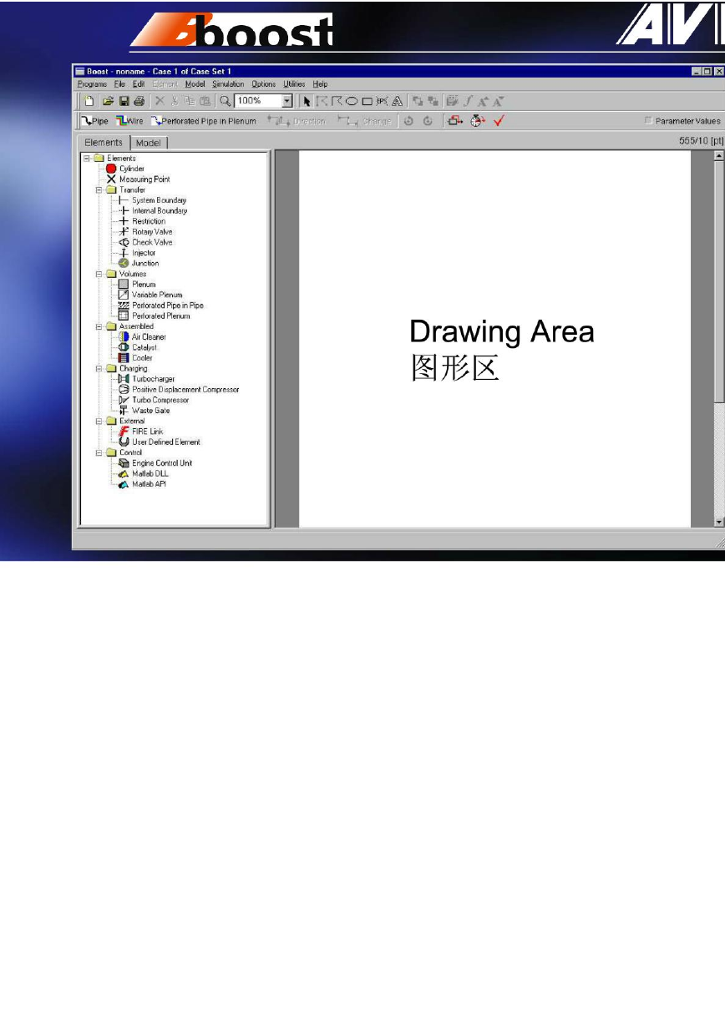Select the Rotary Valve icon
This screenshot has width=725, height=1025.
click(x=124, y=232)
